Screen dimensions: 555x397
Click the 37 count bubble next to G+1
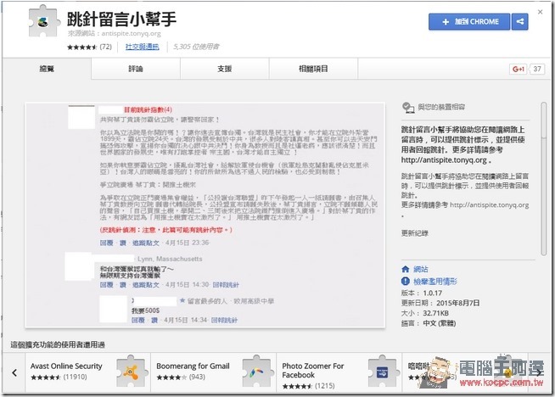[537, 69]
